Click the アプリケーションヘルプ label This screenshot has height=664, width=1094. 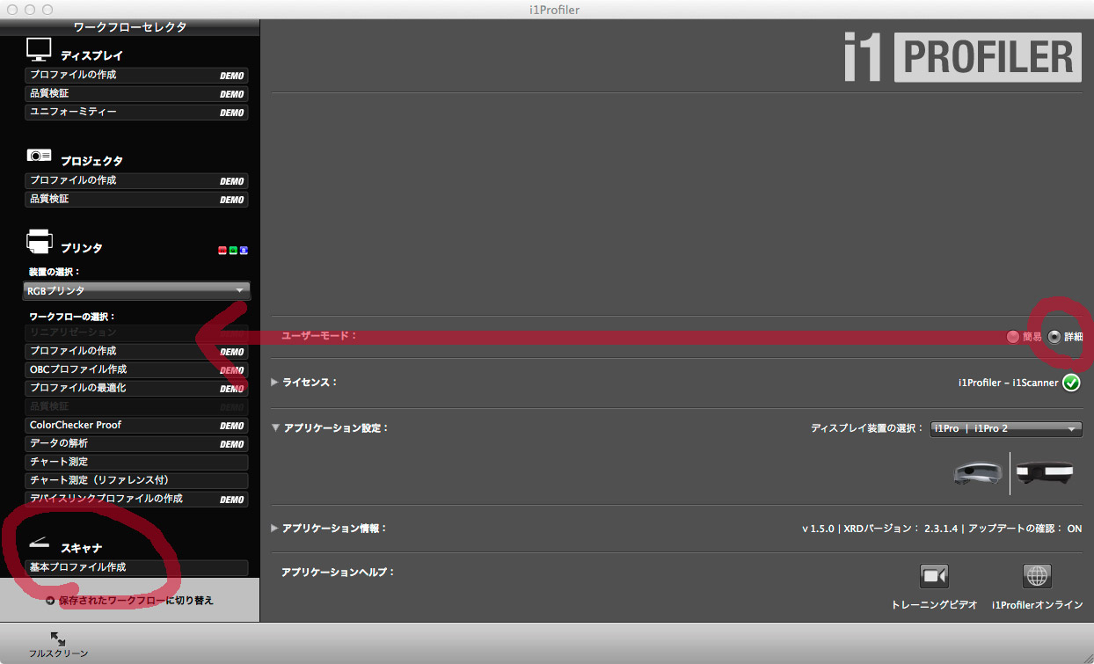[x=338, y=572]
